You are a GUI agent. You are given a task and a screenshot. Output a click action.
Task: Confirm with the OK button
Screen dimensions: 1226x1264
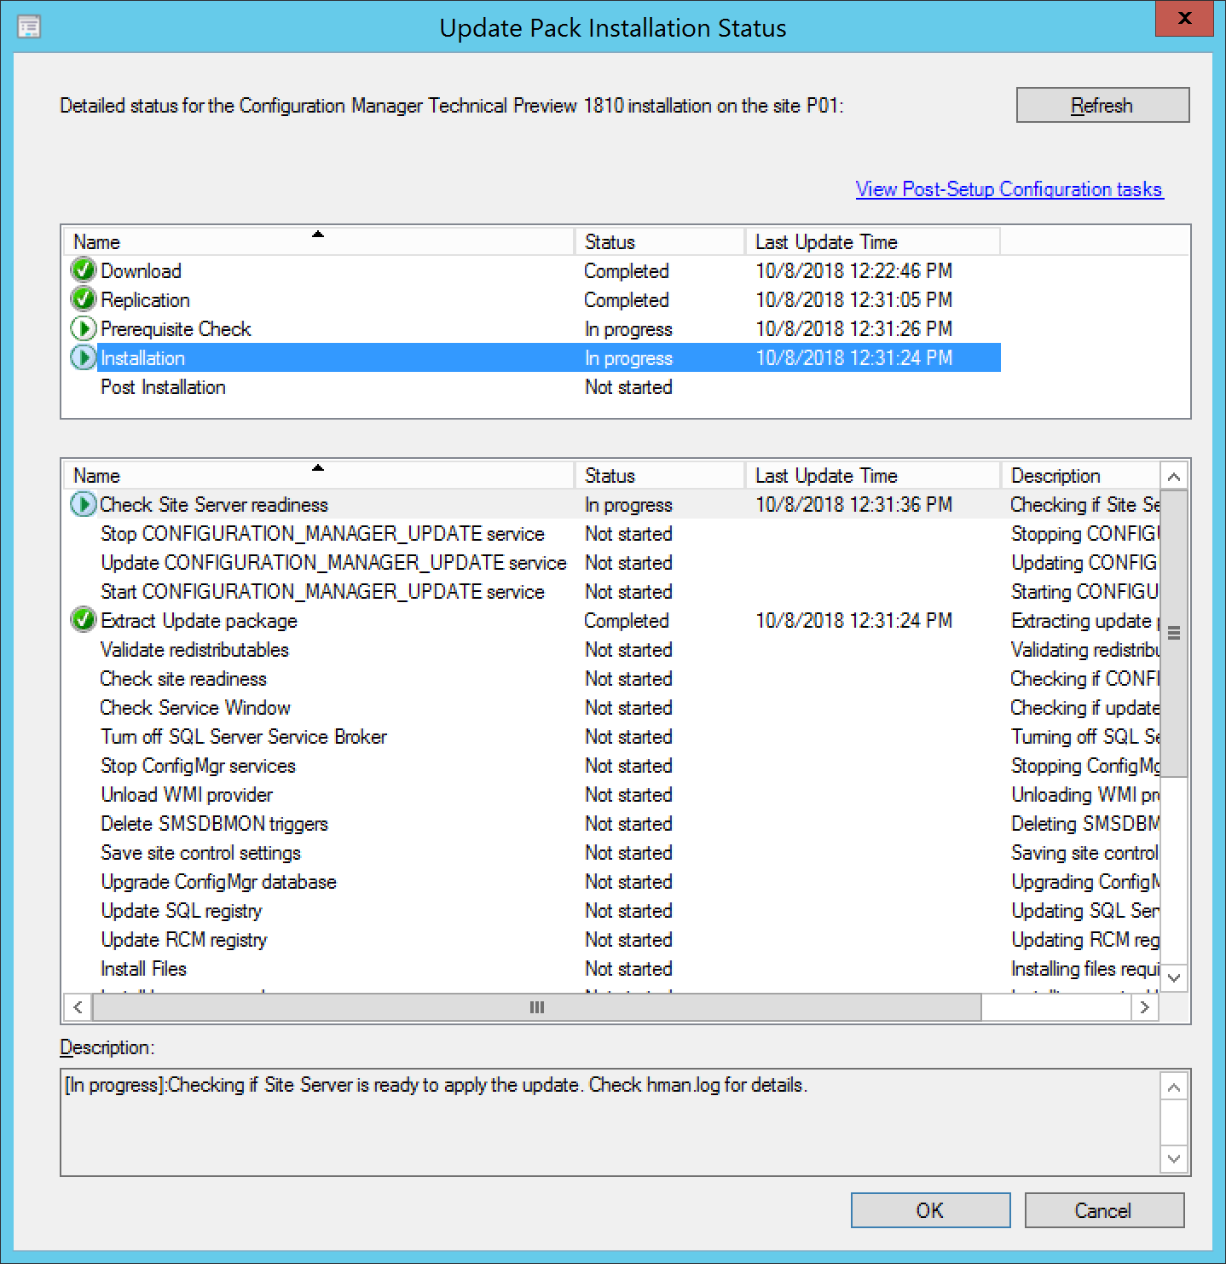[930, 1210]
